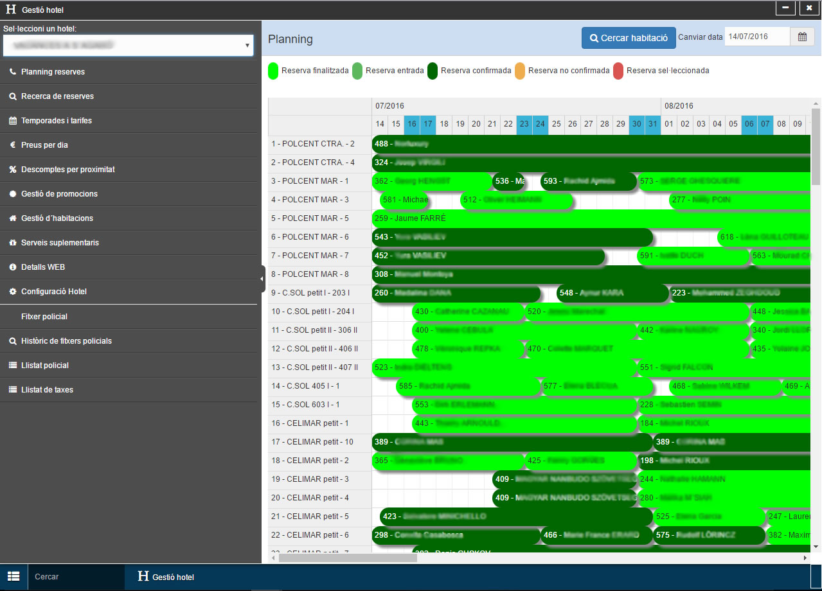
Task: Click the gear icon for Configuració Hotel
Action: click(x=13, y=292)
